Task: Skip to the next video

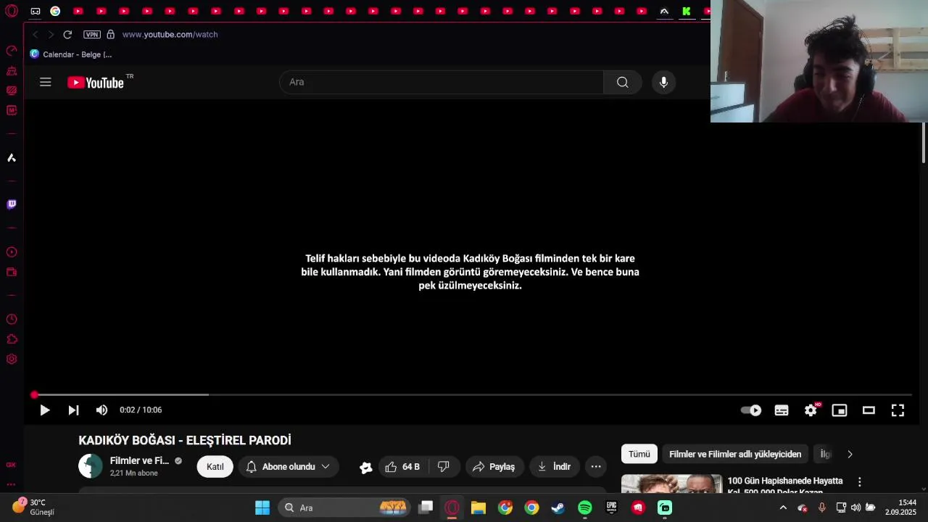Action: click(73, 410)
